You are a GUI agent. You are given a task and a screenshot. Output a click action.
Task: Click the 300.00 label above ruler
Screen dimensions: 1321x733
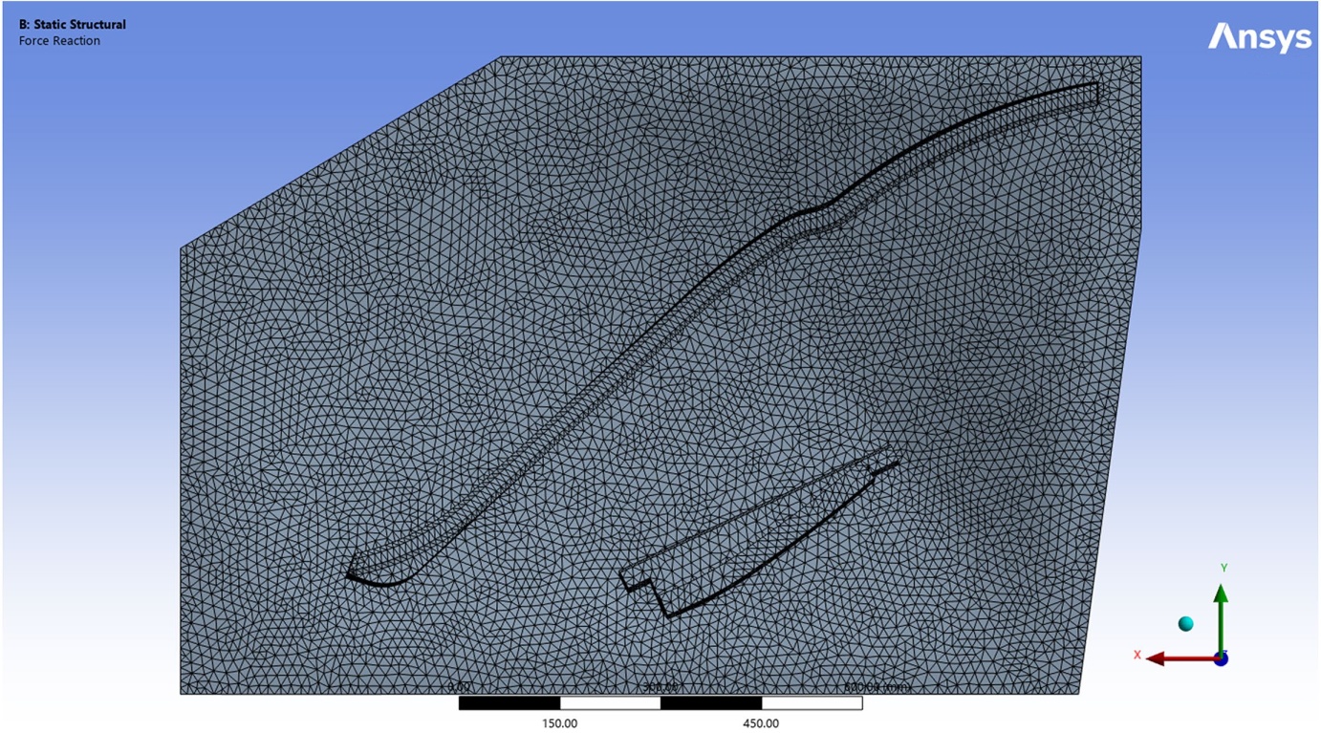point(660,687)
